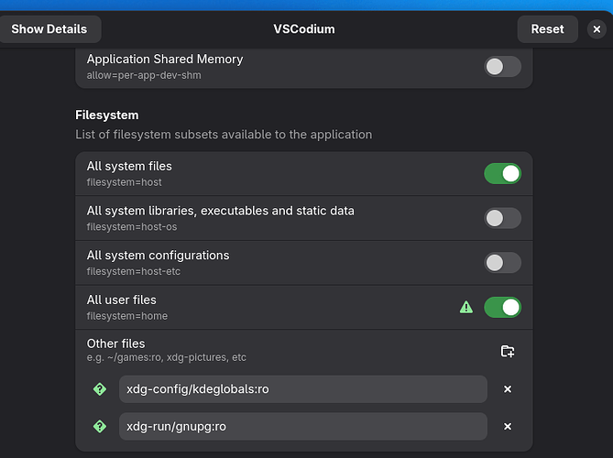Disable All system files switch
The image size is (613, 458).
[x=502, y=173]
